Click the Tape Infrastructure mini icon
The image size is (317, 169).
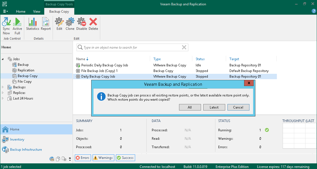pos(52,159)
